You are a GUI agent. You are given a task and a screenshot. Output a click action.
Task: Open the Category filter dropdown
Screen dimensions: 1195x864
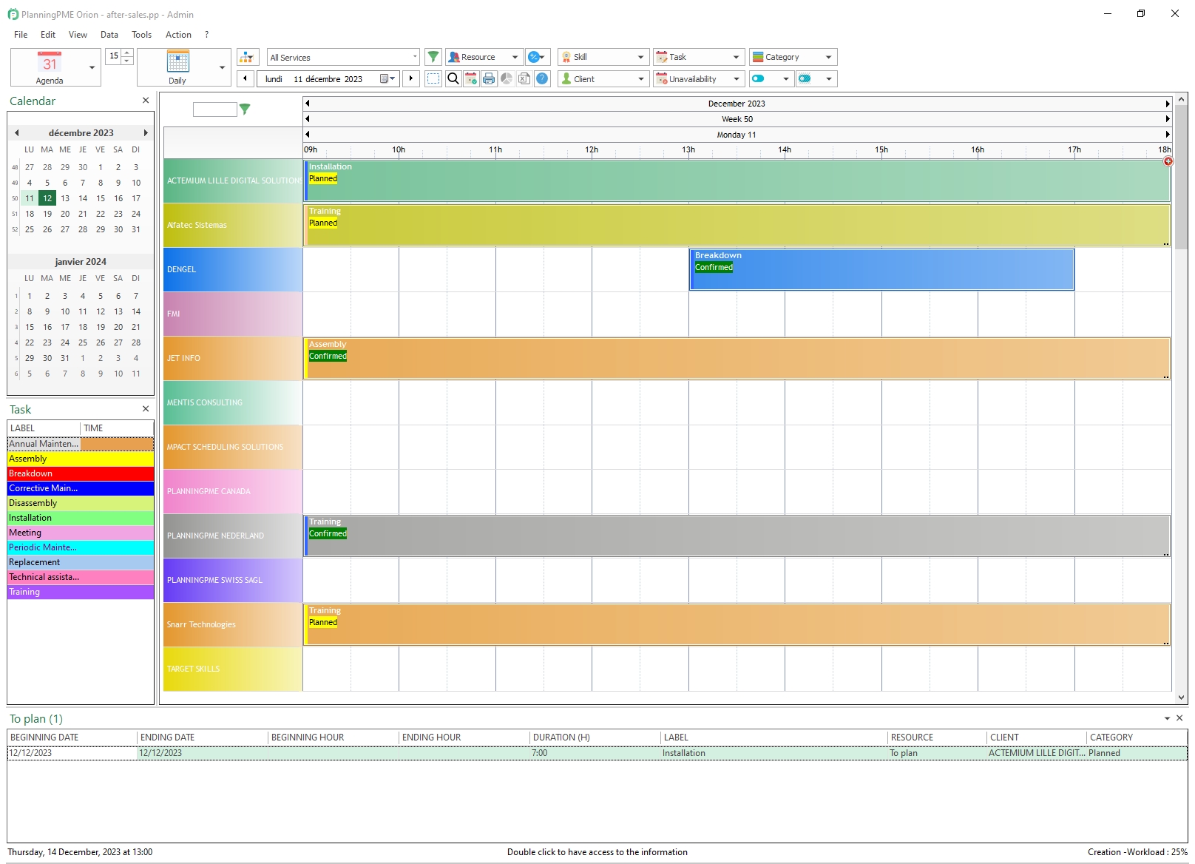click(793, 57)
